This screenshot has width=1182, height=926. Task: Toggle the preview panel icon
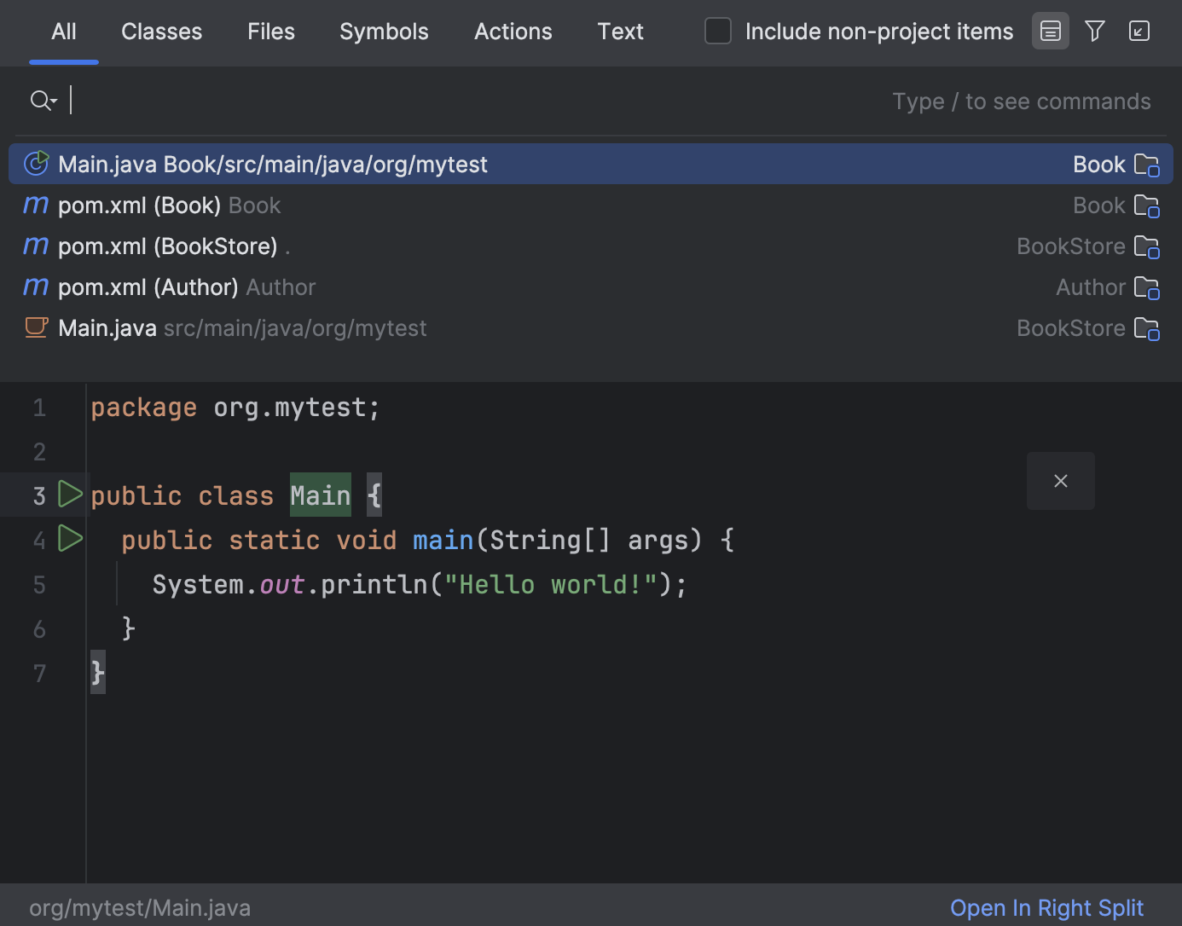tap(1050, 31)
